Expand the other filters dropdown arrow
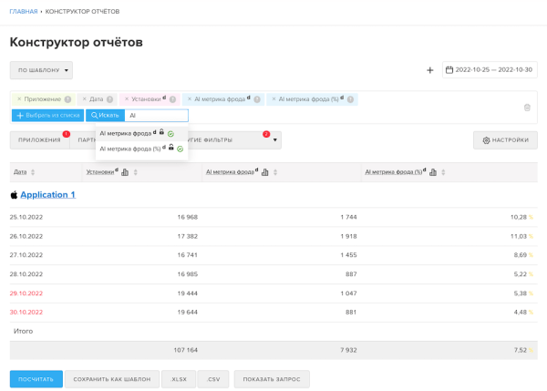 [274, 140]
